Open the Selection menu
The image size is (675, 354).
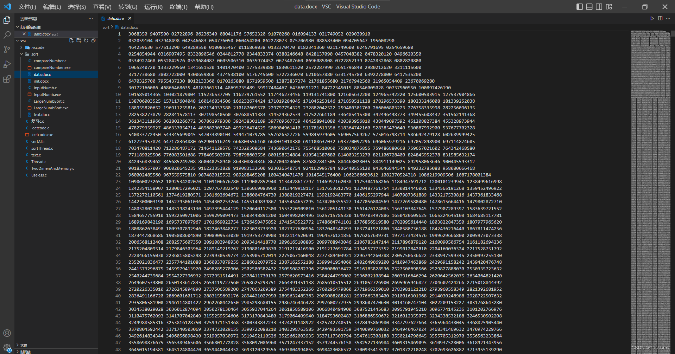click(77, 7)
